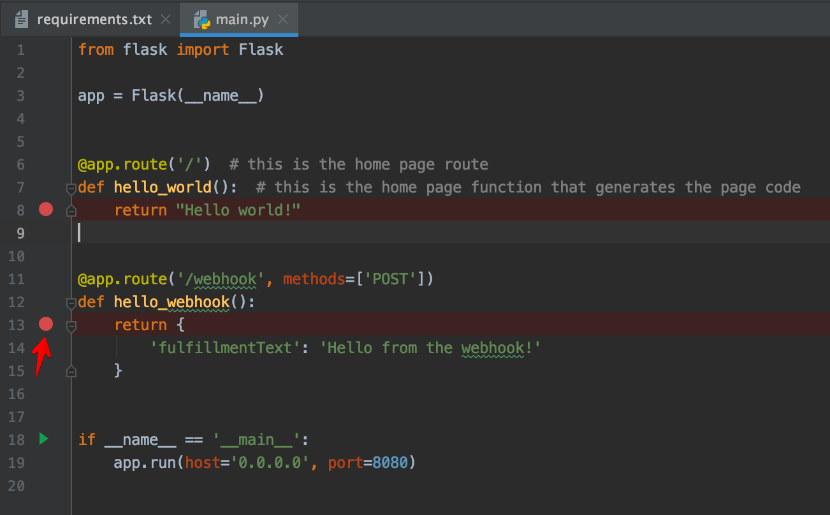Viewport: 830px width, 515px height.
Task: Close the requirements.txt tab
Action: tap(166, 19)
